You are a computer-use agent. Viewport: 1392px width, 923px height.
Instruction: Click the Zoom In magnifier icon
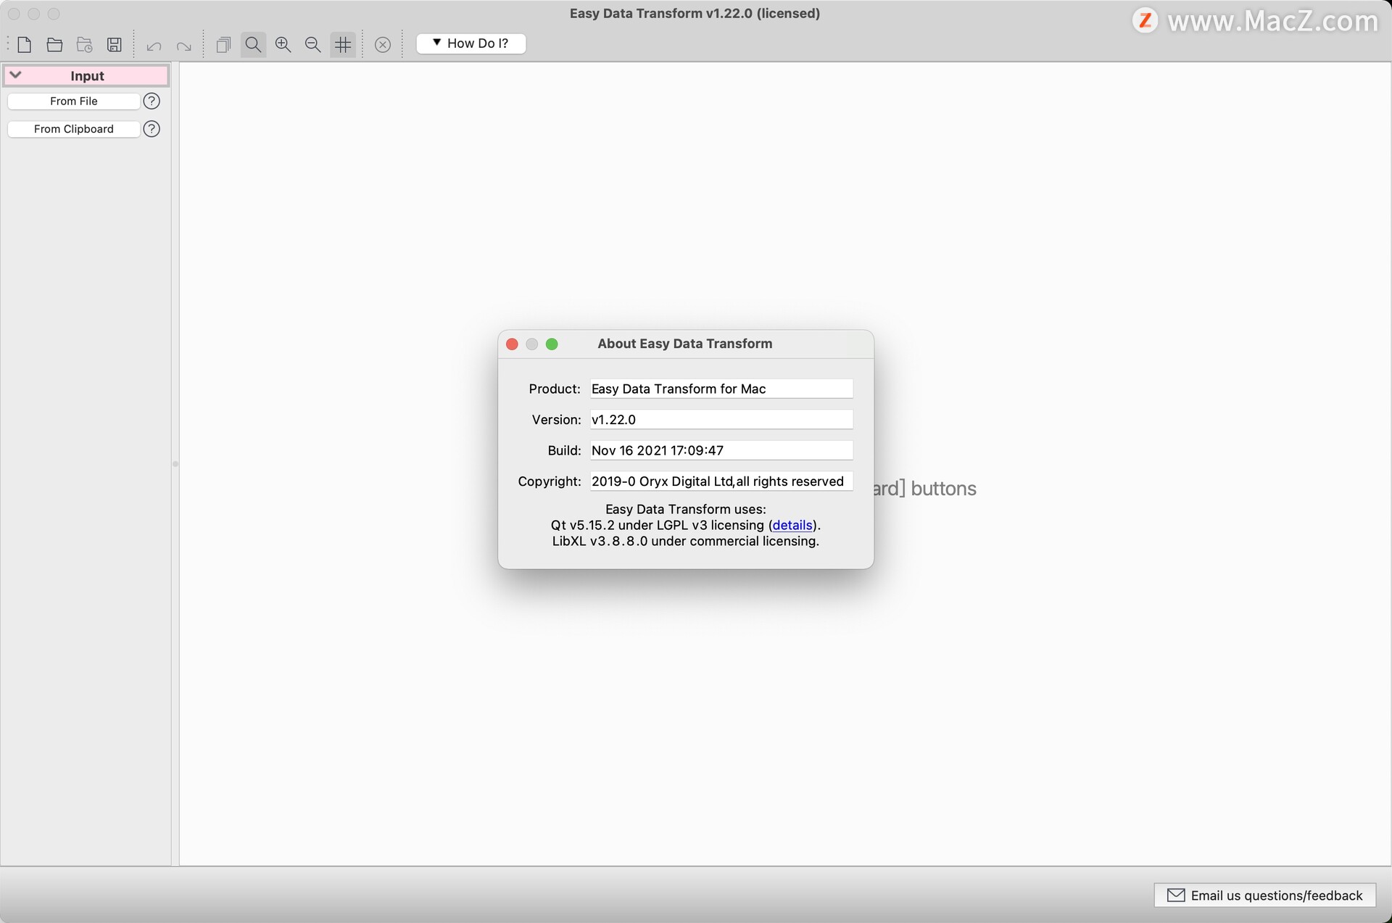(283, 44)
